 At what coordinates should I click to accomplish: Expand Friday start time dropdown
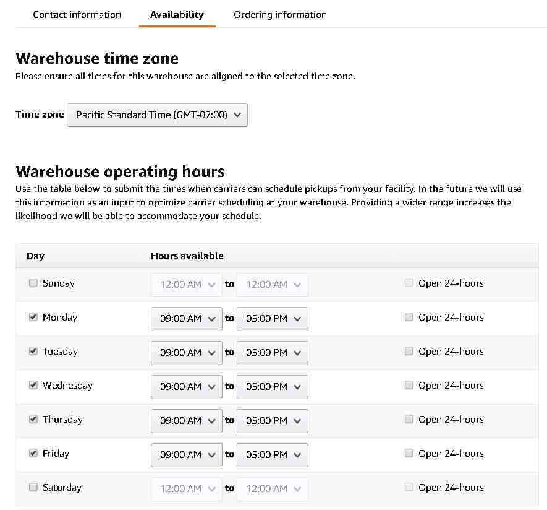pos(186,455)
